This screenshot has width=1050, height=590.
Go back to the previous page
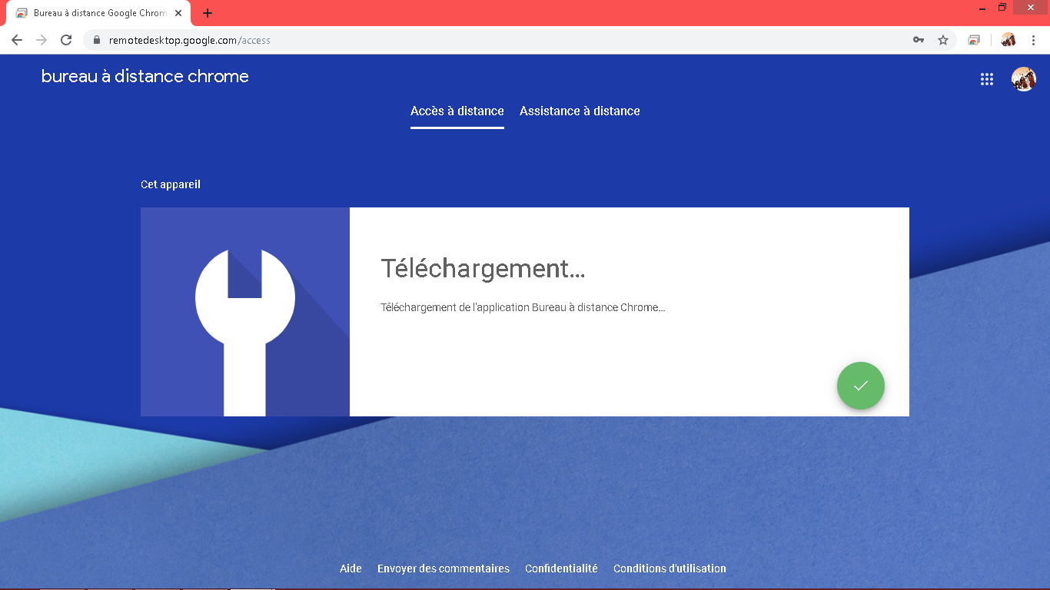(x=17, y=40)
